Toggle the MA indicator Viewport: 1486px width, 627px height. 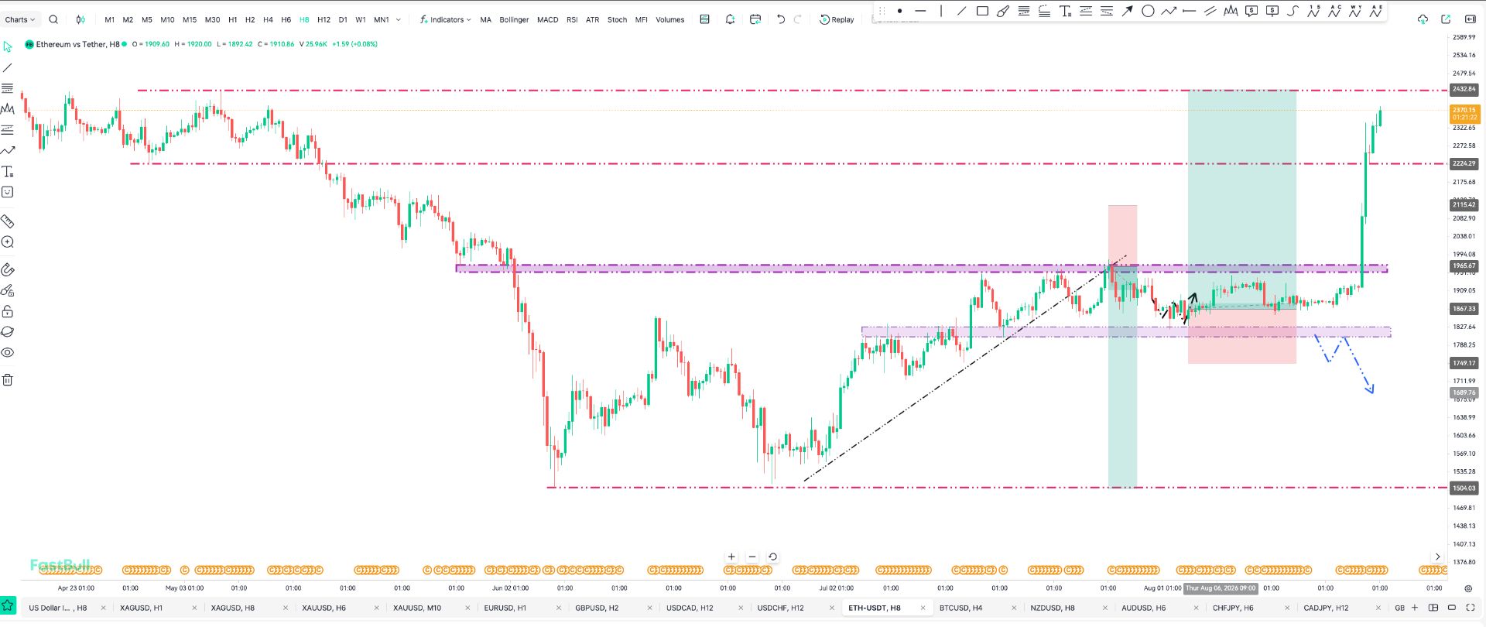point(485,20)
